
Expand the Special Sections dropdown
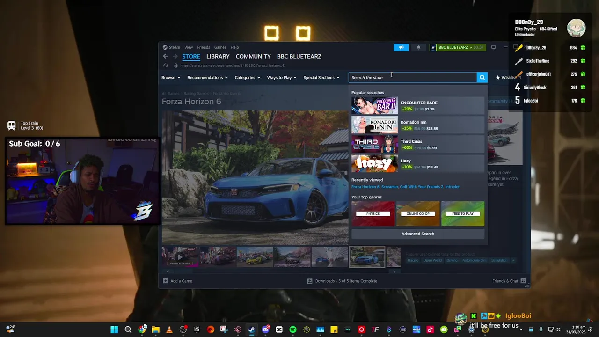pyautogui.click(x=321, y=77)
